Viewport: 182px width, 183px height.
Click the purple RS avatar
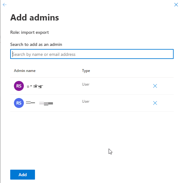pyautogui.click(x=19, y=86)
